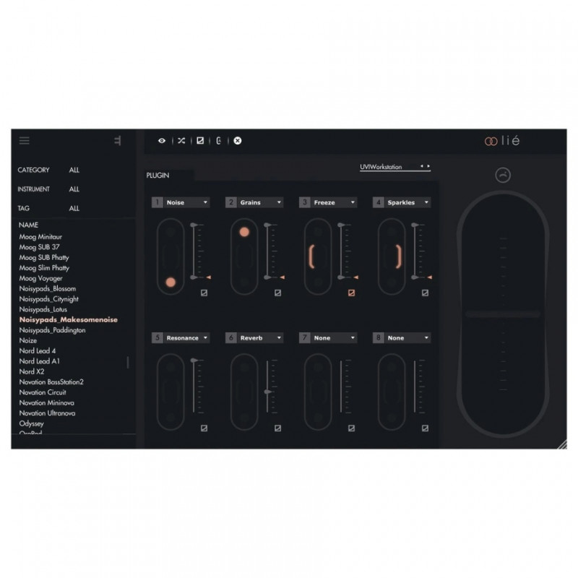The width and height of the screenshot is (578, 578).
Task: Click the orange dot in Noise pad
Action: coord(171,282)
